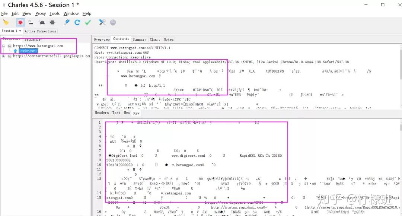Click the googleapis host lock icon

[x=9, y=56]
